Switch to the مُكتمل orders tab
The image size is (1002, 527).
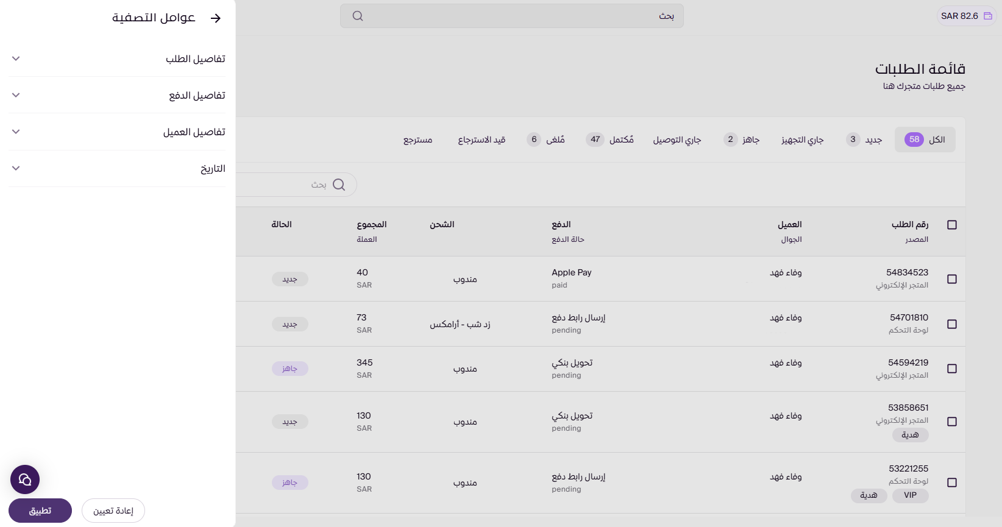[610, 140]
